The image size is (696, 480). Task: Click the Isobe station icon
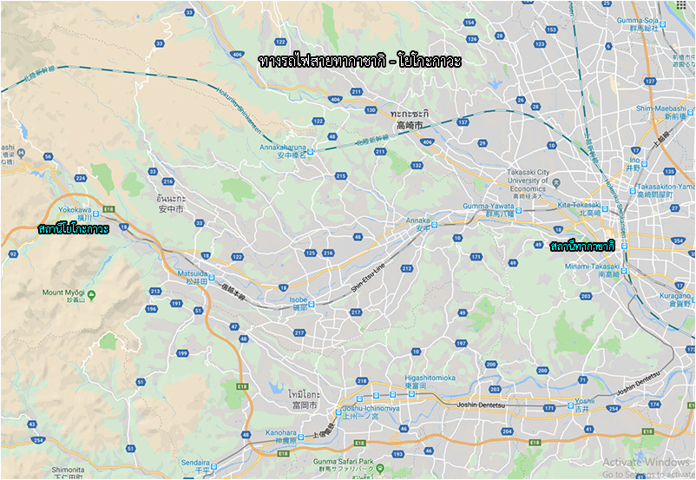312,304
